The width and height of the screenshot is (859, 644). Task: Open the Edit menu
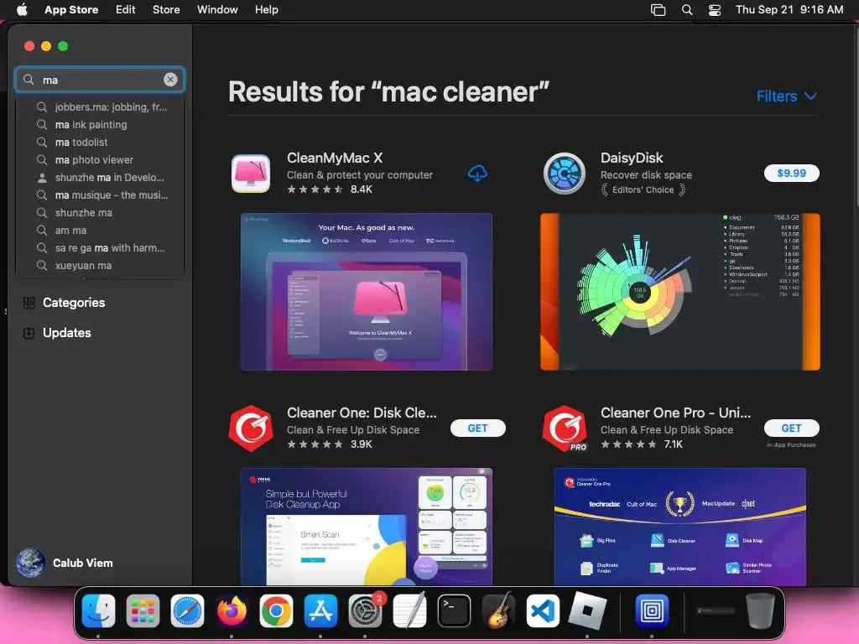click(x=126, y=9)
